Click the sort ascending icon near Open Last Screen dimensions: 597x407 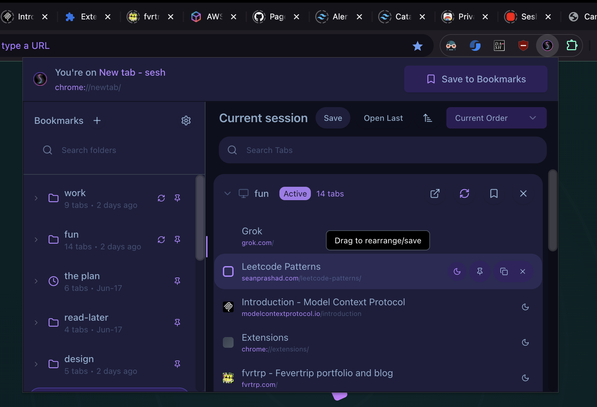[x=427, y=118]
